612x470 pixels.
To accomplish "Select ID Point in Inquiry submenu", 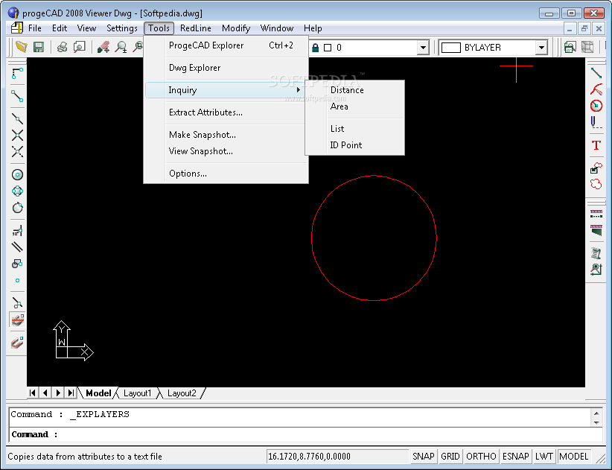I will [354, 145].
